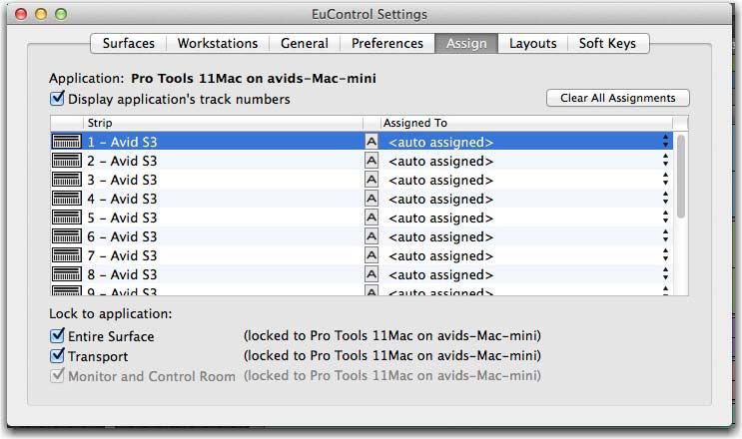
Task: Select the row labeled 6 - Avid S3
Action: [362, 236]
